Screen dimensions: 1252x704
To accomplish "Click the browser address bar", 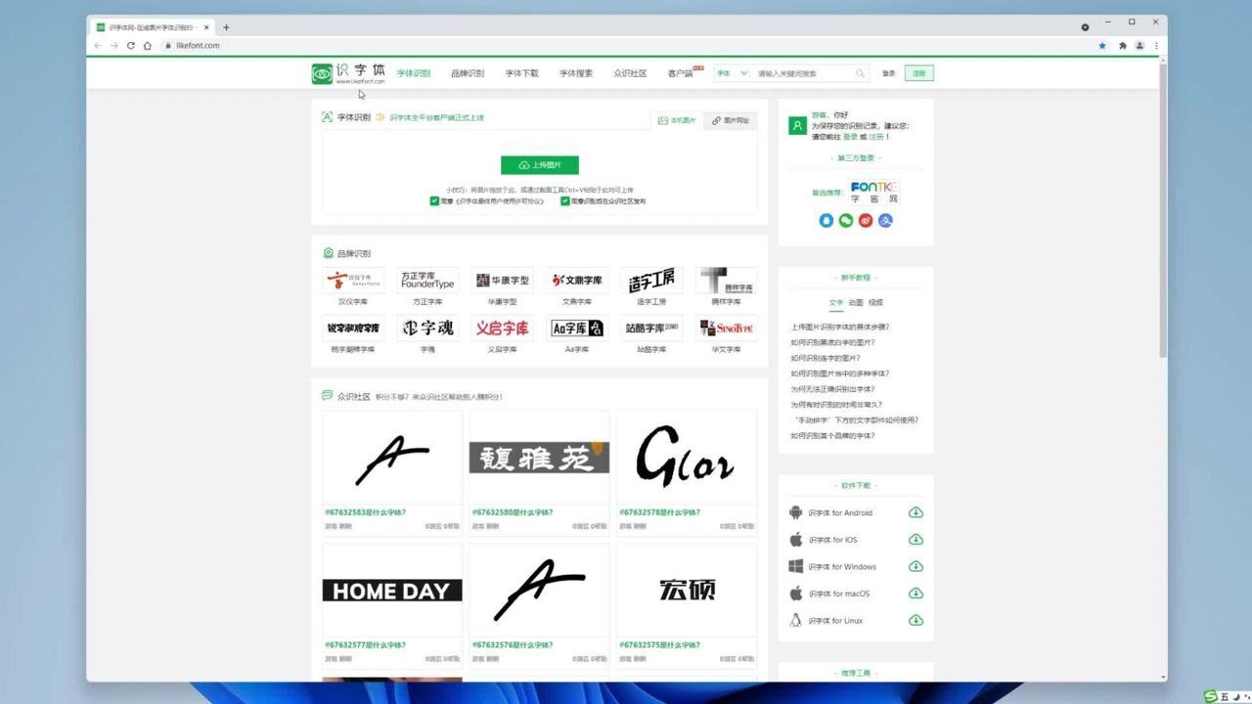I will 626,45.
